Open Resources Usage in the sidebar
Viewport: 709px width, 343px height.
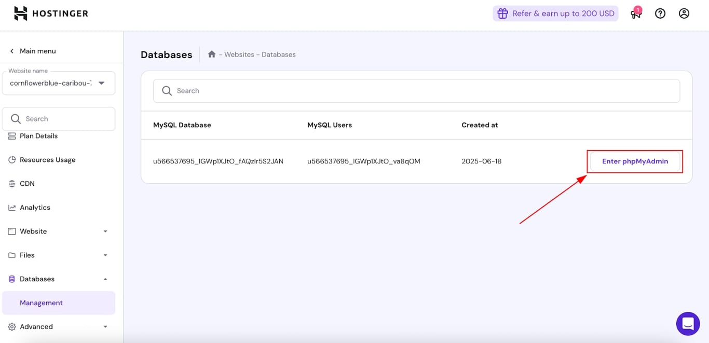click(48, 160)
